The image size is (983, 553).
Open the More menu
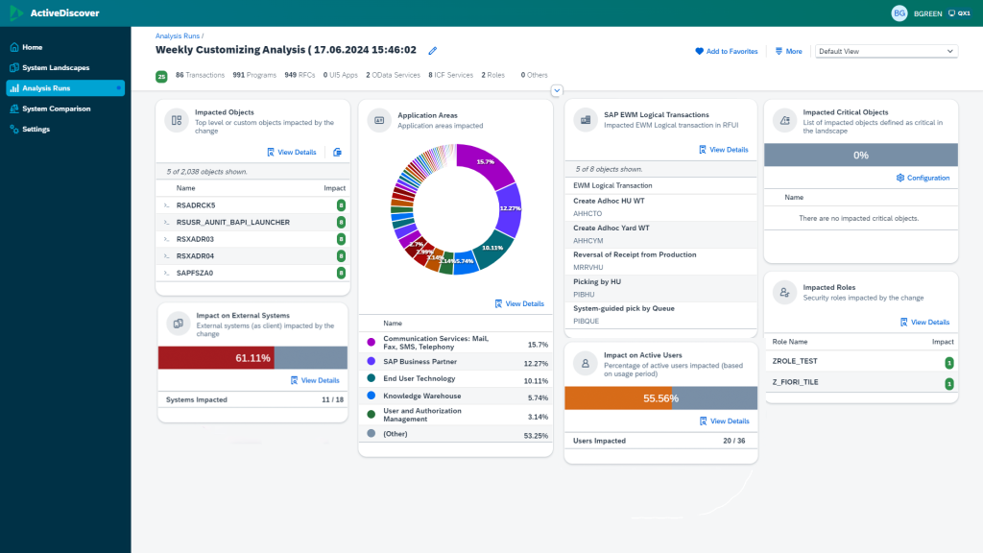tap(789, 52)
